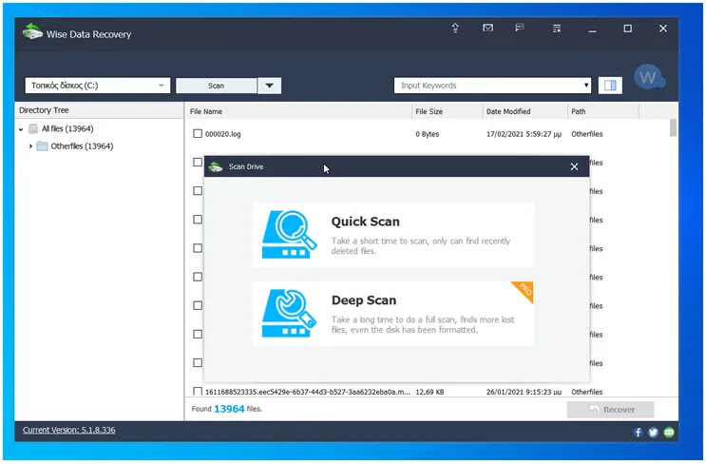
Task: Sort by File Name column header
Action: click(x=298, y=111)
